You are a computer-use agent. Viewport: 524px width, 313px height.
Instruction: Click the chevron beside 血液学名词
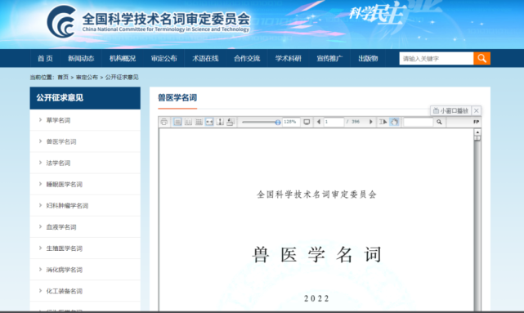click(40, 227)
